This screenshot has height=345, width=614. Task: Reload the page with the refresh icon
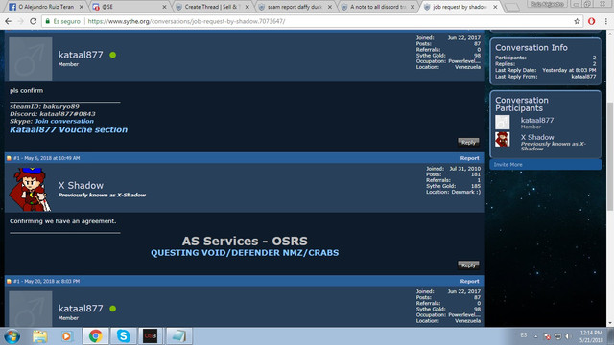(x=34, y=21)
